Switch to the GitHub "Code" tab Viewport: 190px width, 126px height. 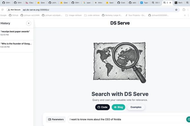click(x=121, y=3)
